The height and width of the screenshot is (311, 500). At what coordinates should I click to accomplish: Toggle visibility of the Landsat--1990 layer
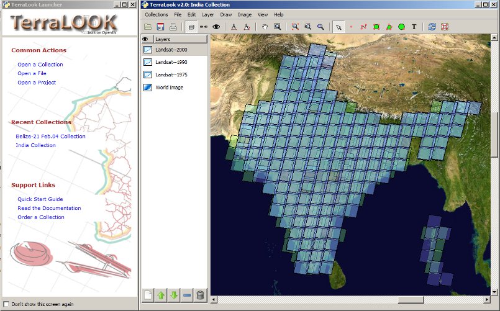148,62
